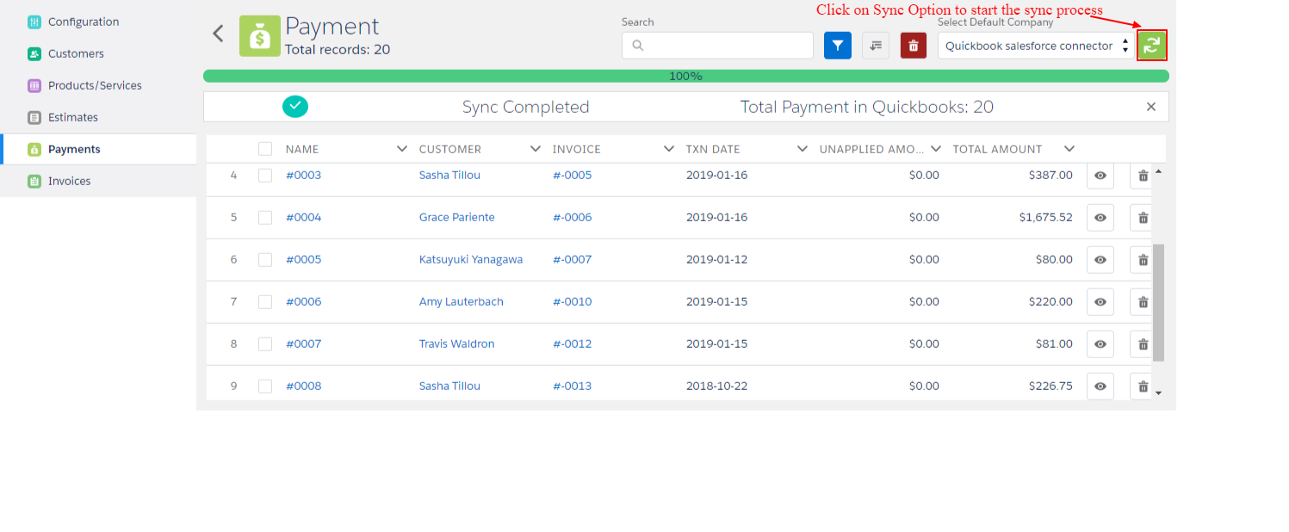
Task: Open customer link Katsuyuki Yanagawa
Action: [x=471, y=259]
